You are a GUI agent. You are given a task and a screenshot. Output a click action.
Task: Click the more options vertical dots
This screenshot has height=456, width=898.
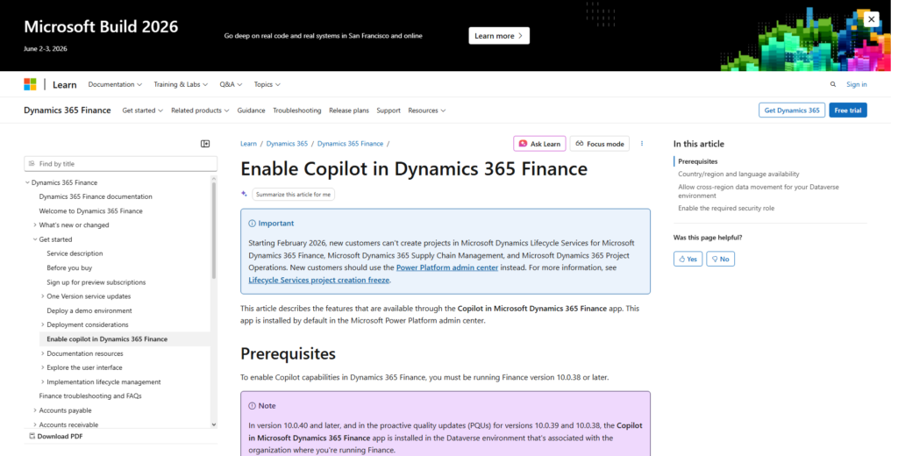[x=641, y=144]
